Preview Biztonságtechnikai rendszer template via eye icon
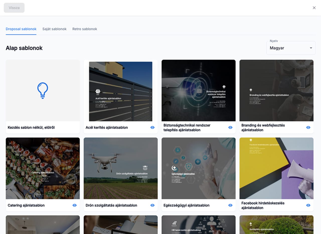This screenshot has height=234, width=321. 230,128
